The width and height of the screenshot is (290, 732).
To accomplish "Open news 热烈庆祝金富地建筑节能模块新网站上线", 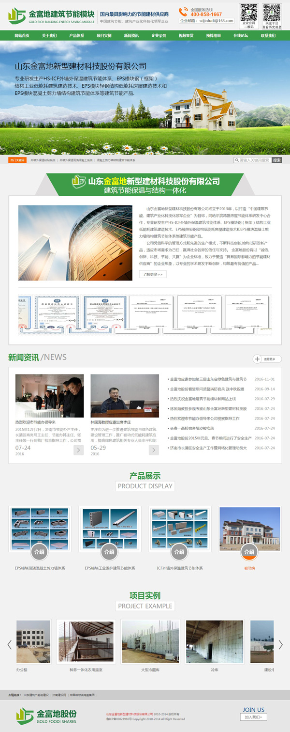I will click(x=203, y=399).
